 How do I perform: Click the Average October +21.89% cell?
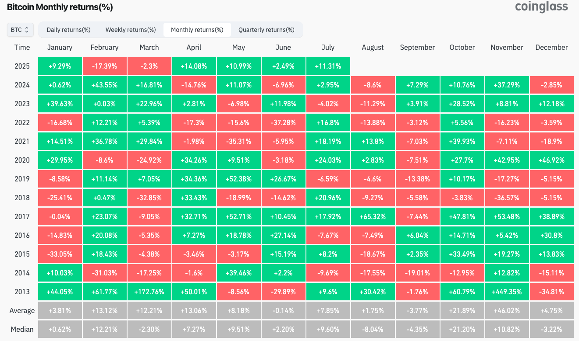[462, 310]
